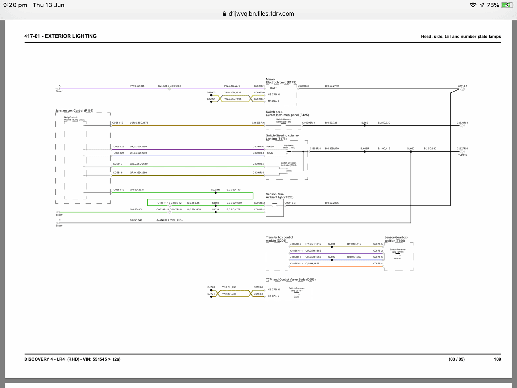
Task: Tap the TYPE 3 label
Action: [462, 155]
